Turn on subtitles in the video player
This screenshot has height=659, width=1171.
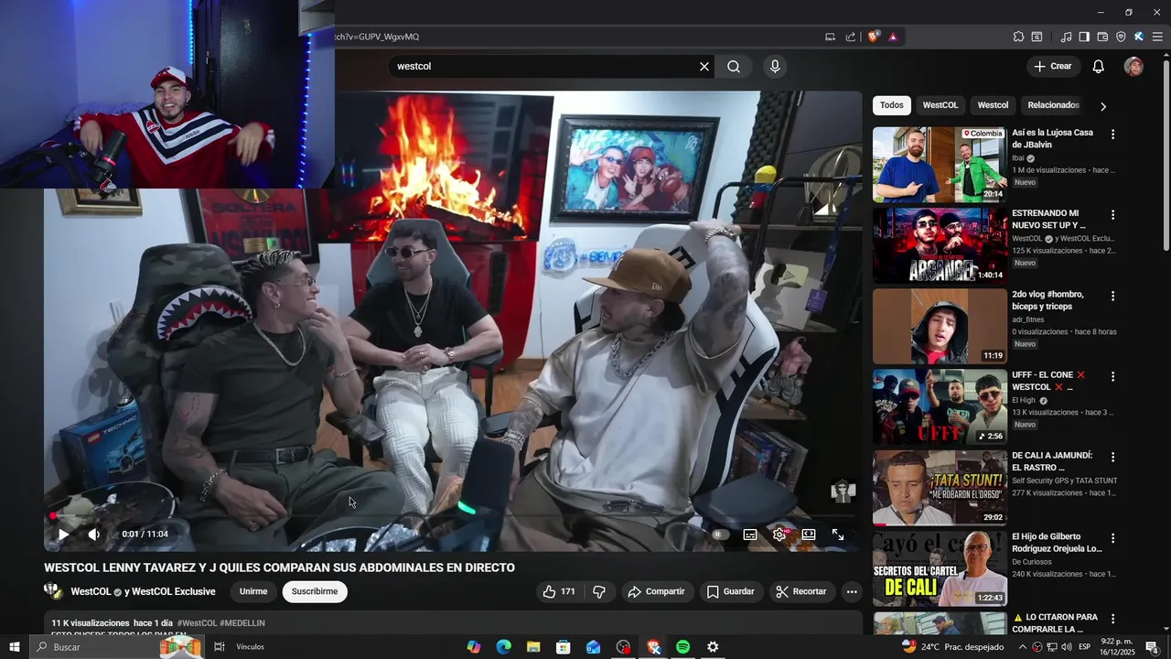coord(750,535)
